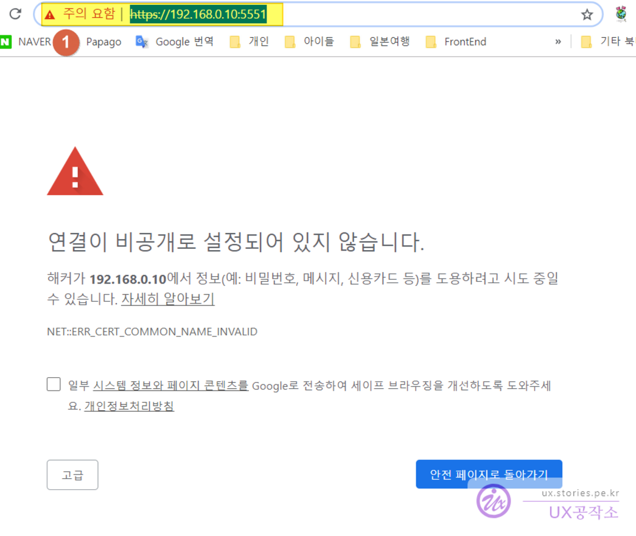Open the FrontEnd bookmark folder

(x=456, y=42)
